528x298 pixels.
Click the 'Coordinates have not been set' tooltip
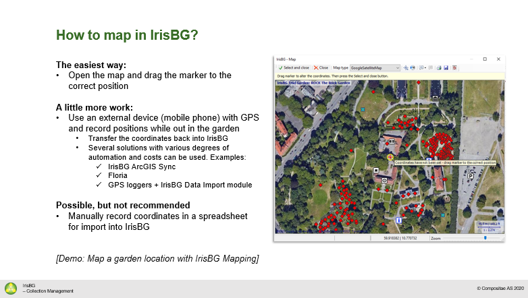(x=445, y=162)
